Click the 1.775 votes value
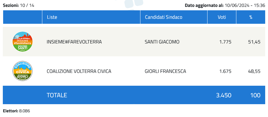 click(225, 42)
